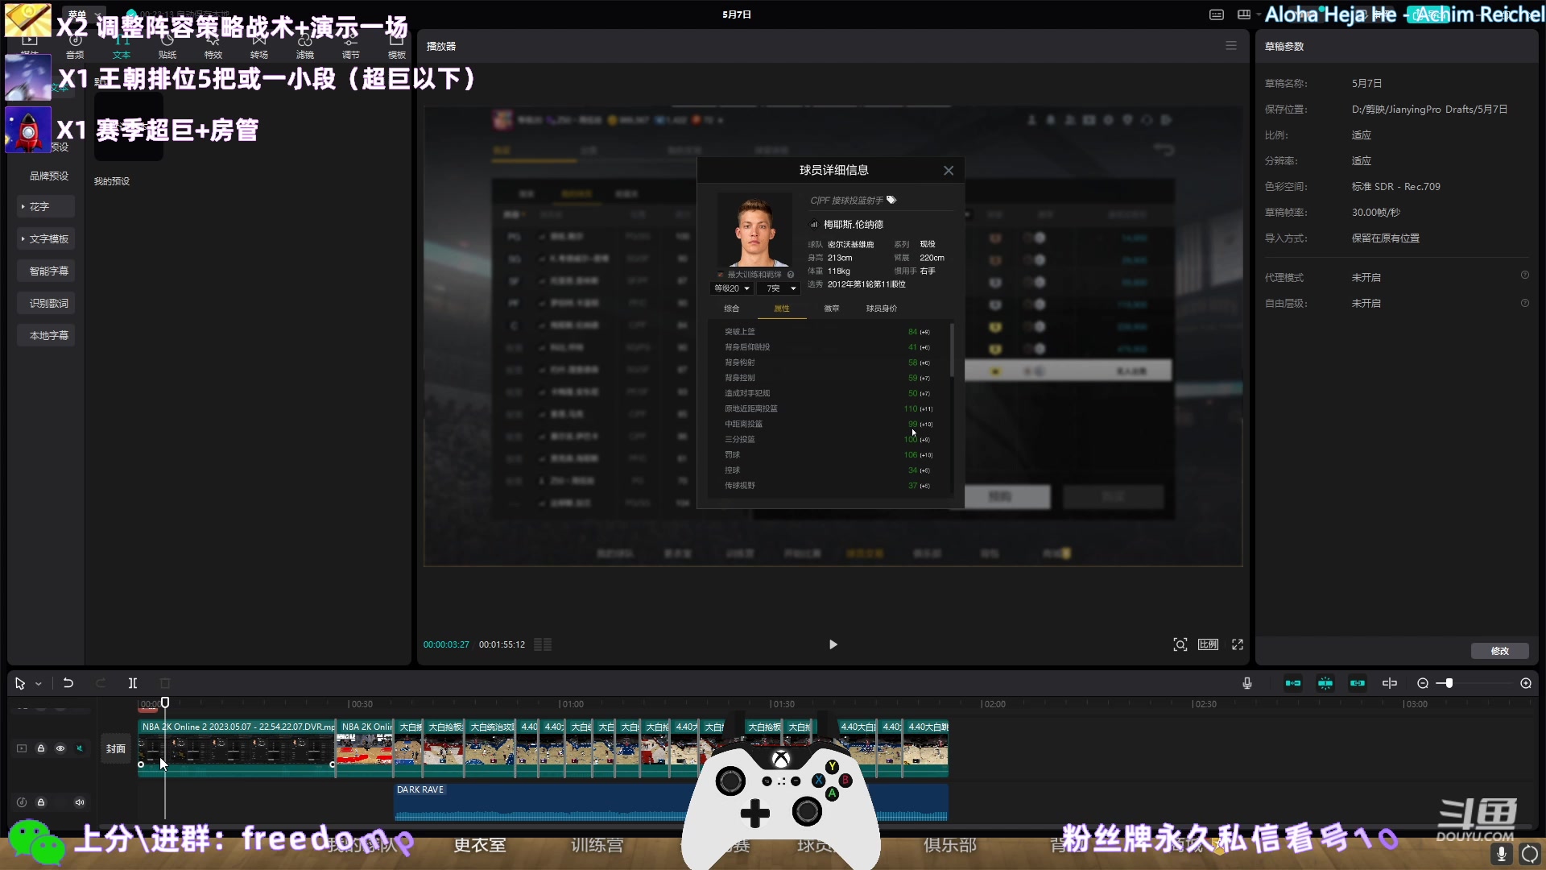Click the 封面 cover button on the main track
Image resolution: width=1546 pixels, height=870 pixels.
click(116, 749)
